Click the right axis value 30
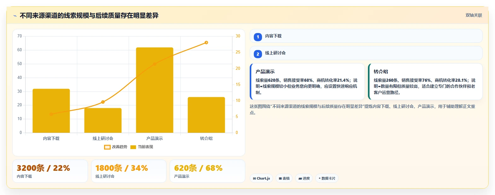 pos(238,36)
